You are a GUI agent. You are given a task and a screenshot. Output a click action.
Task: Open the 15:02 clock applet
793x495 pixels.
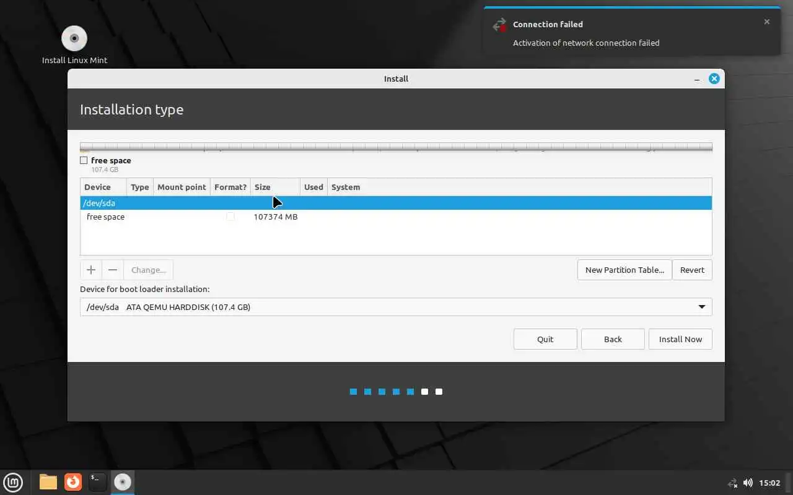pos(769,483)
